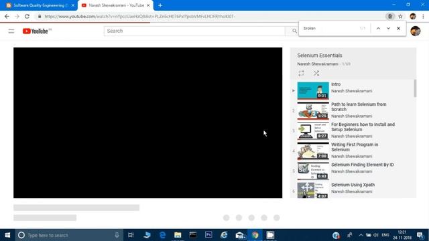
Task: Close the Software Quality Engineering tab
Action: pos(73,5)
